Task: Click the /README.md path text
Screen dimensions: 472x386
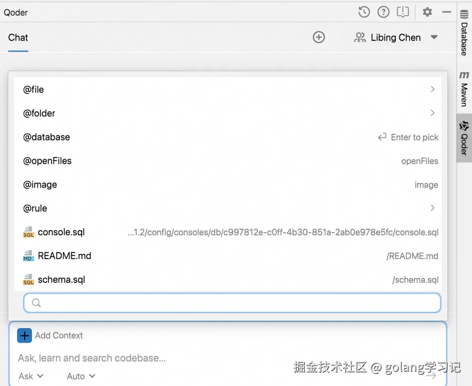Action: pos(413,256)
